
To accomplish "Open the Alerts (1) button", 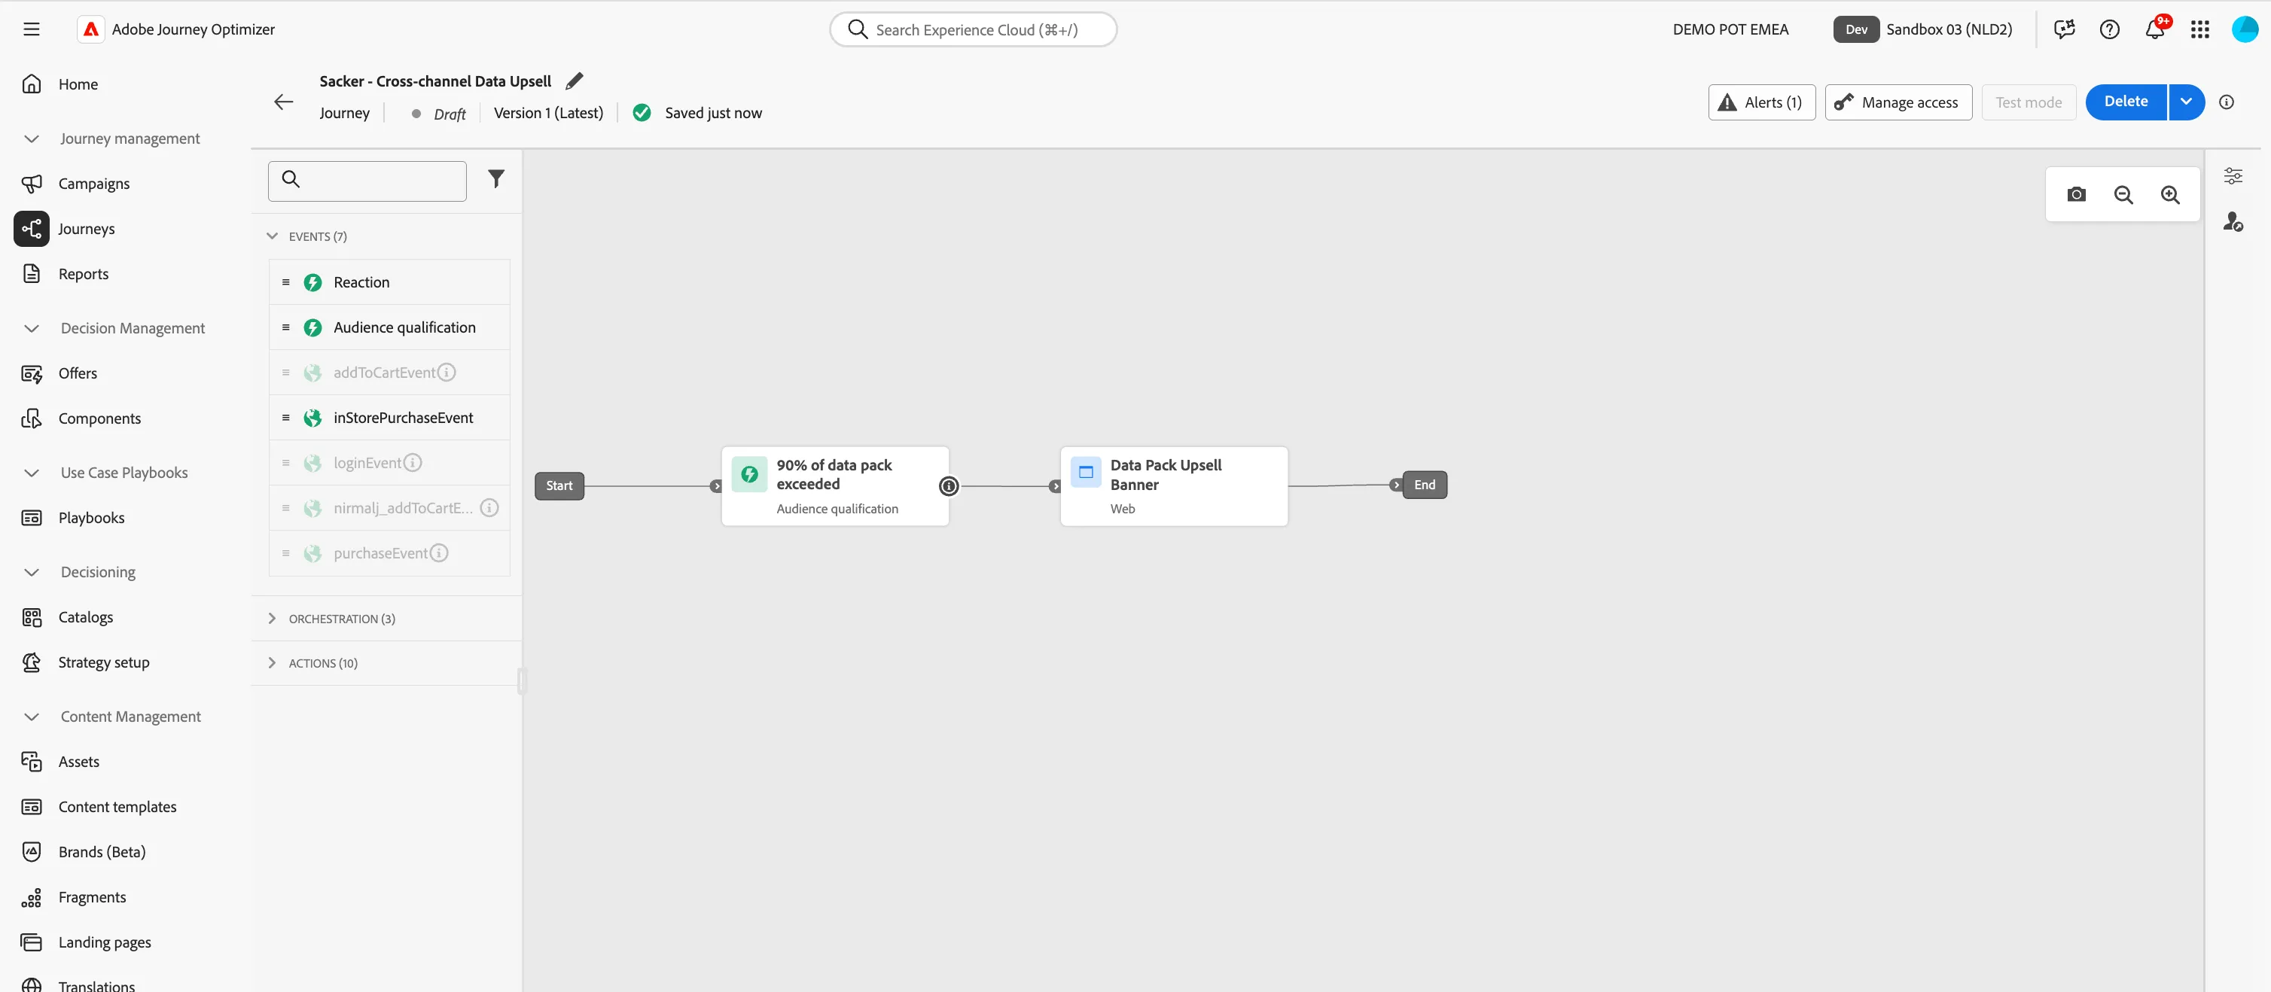I will tap(1760, 102).
